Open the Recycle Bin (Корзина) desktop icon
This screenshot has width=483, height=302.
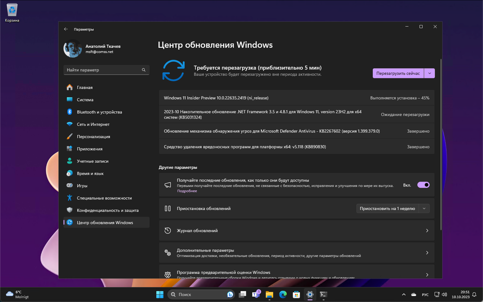[12, 13]
